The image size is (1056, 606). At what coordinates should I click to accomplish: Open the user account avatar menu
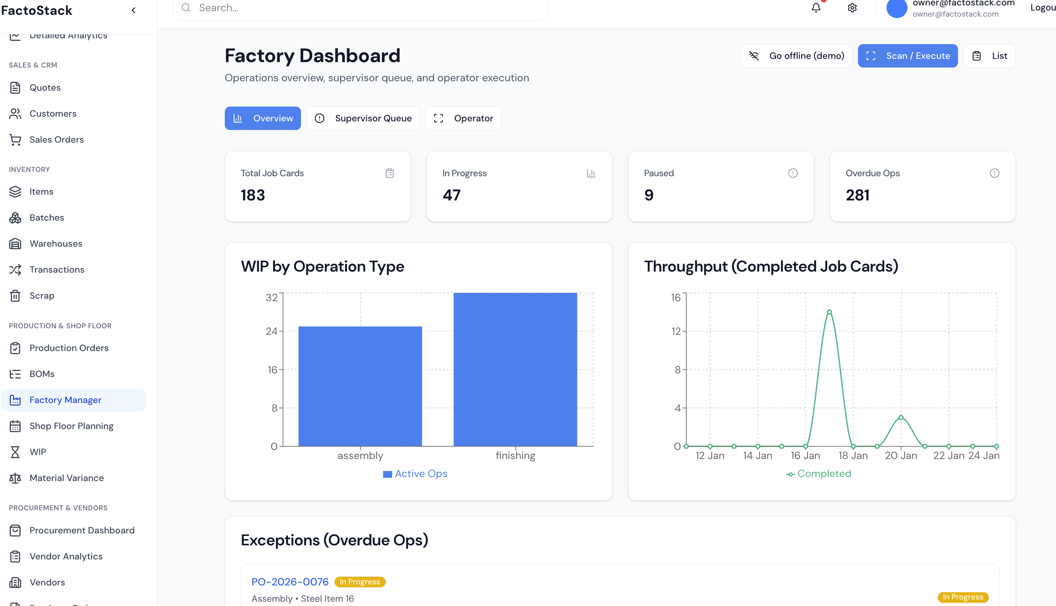(896, 8)
